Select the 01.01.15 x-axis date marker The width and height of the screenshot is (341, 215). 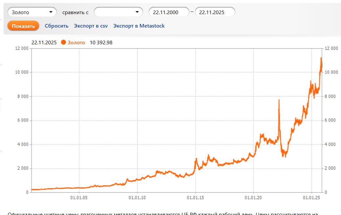tap(196, 198)
